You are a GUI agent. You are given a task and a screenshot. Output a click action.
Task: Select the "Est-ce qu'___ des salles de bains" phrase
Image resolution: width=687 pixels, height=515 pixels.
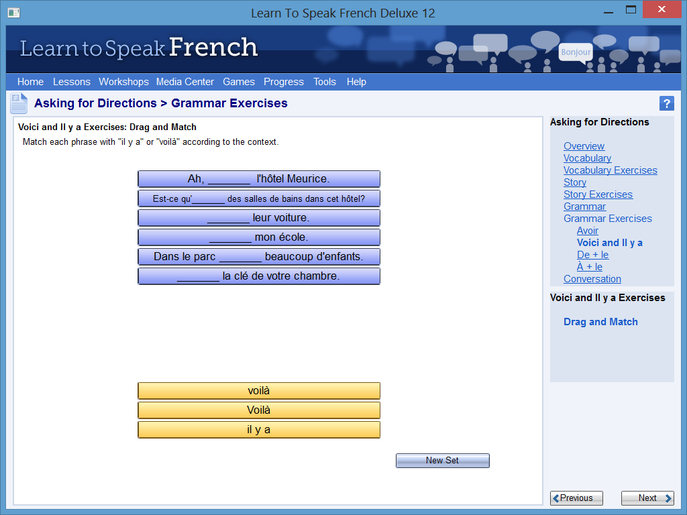[259, 198]
